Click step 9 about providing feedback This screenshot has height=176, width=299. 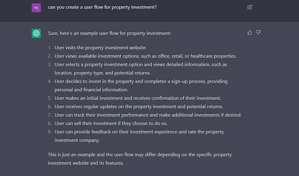point(139,136)
